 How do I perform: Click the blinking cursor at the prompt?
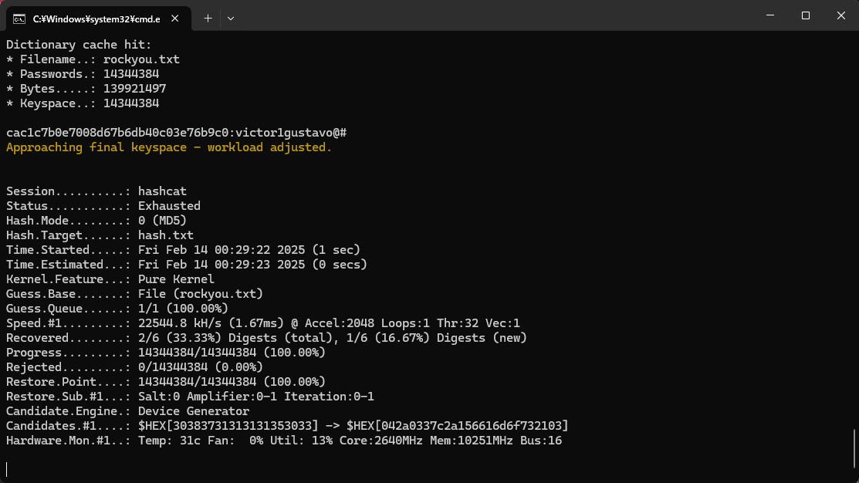point(7,469)
